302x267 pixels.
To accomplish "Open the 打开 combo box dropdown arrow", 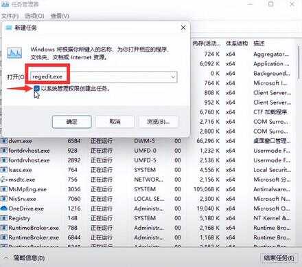I will pos(173,77).
